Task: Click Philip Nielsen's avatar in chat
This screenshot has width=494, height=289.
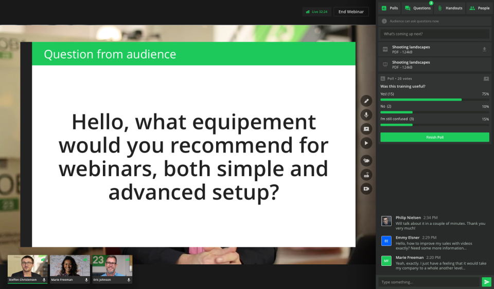Action: coord(386,221)
